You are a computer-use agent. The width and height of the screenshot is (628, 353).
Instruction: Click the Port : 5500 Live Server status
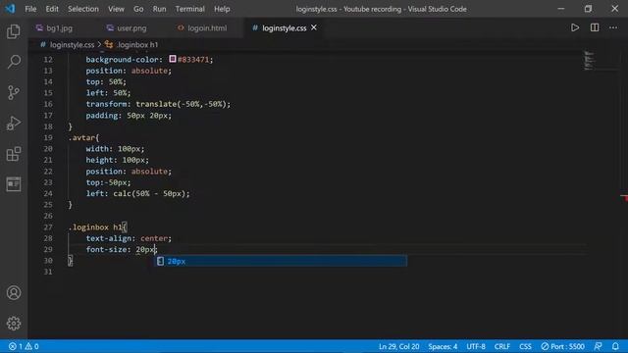click(x=562, y=346)
